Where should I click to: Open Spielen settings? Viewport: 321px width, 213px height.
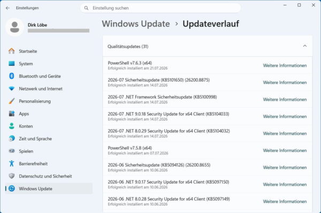(49, 151)
